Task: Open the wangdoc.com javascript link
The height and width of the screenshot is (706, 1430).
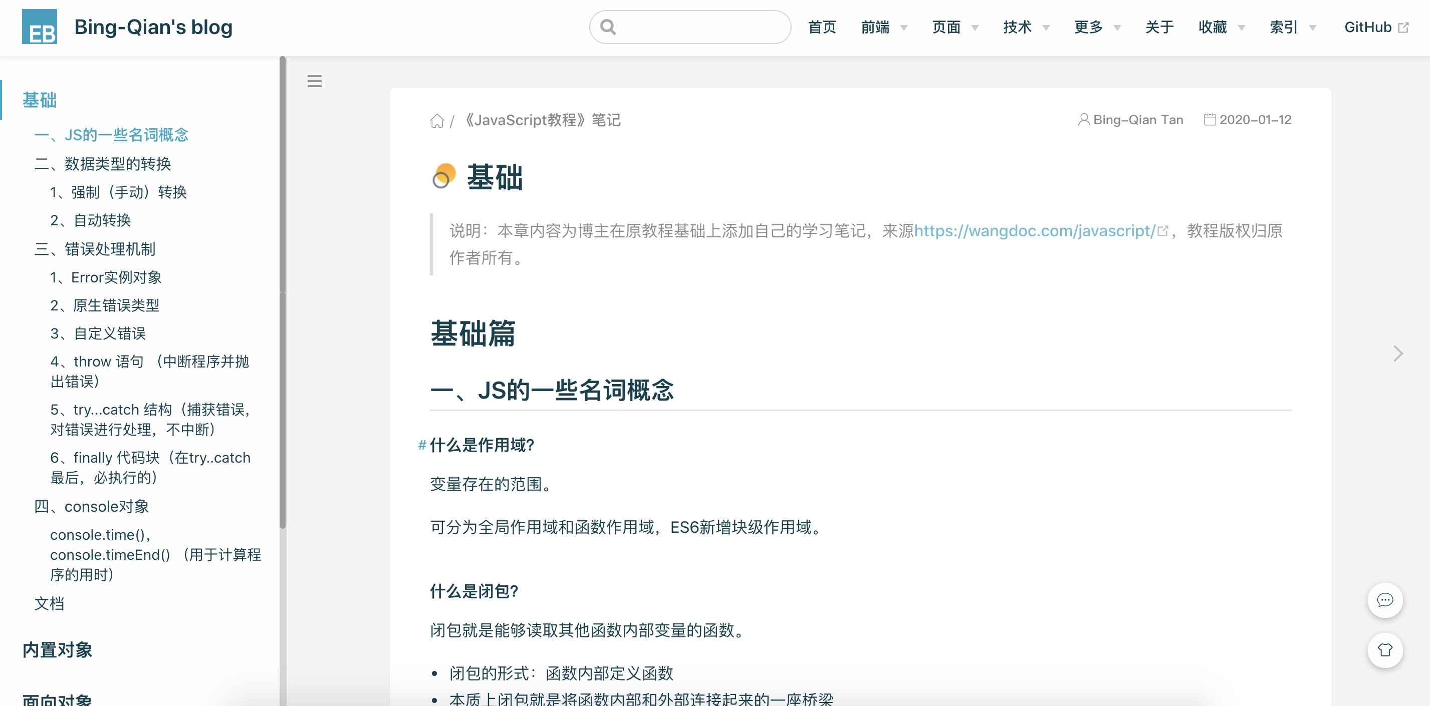Action: coord(1035,231)
